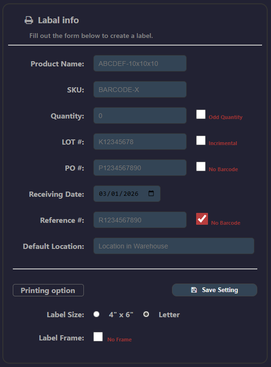Click the LOT # input field
271x367 pixels.
(x=140, y=142)
